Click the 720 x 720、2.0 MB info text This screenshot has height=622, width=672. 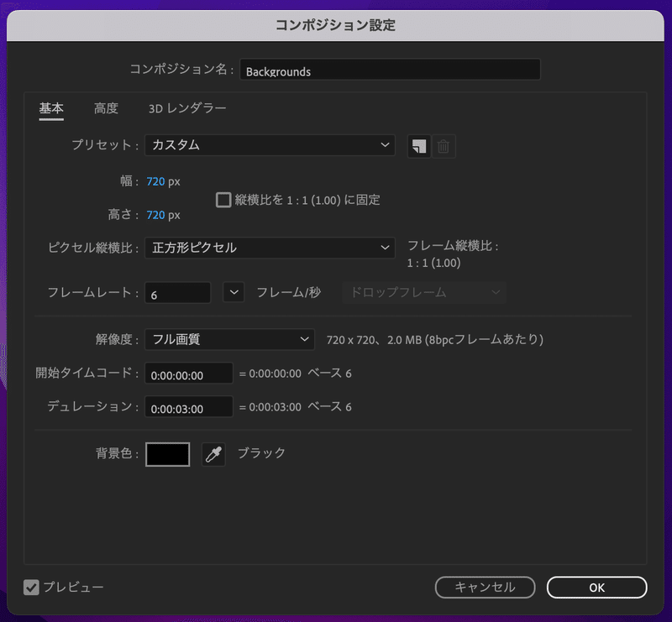[x=434, y=340]
